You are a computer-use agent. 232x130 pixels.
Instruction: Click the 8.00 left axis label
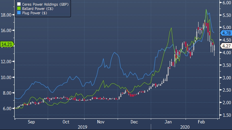tap(7, 93)
